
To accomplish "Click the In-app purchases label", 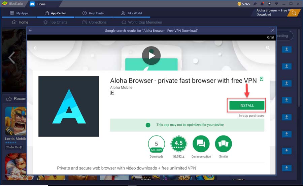I will pyautogui.click(x=251, y=116).
